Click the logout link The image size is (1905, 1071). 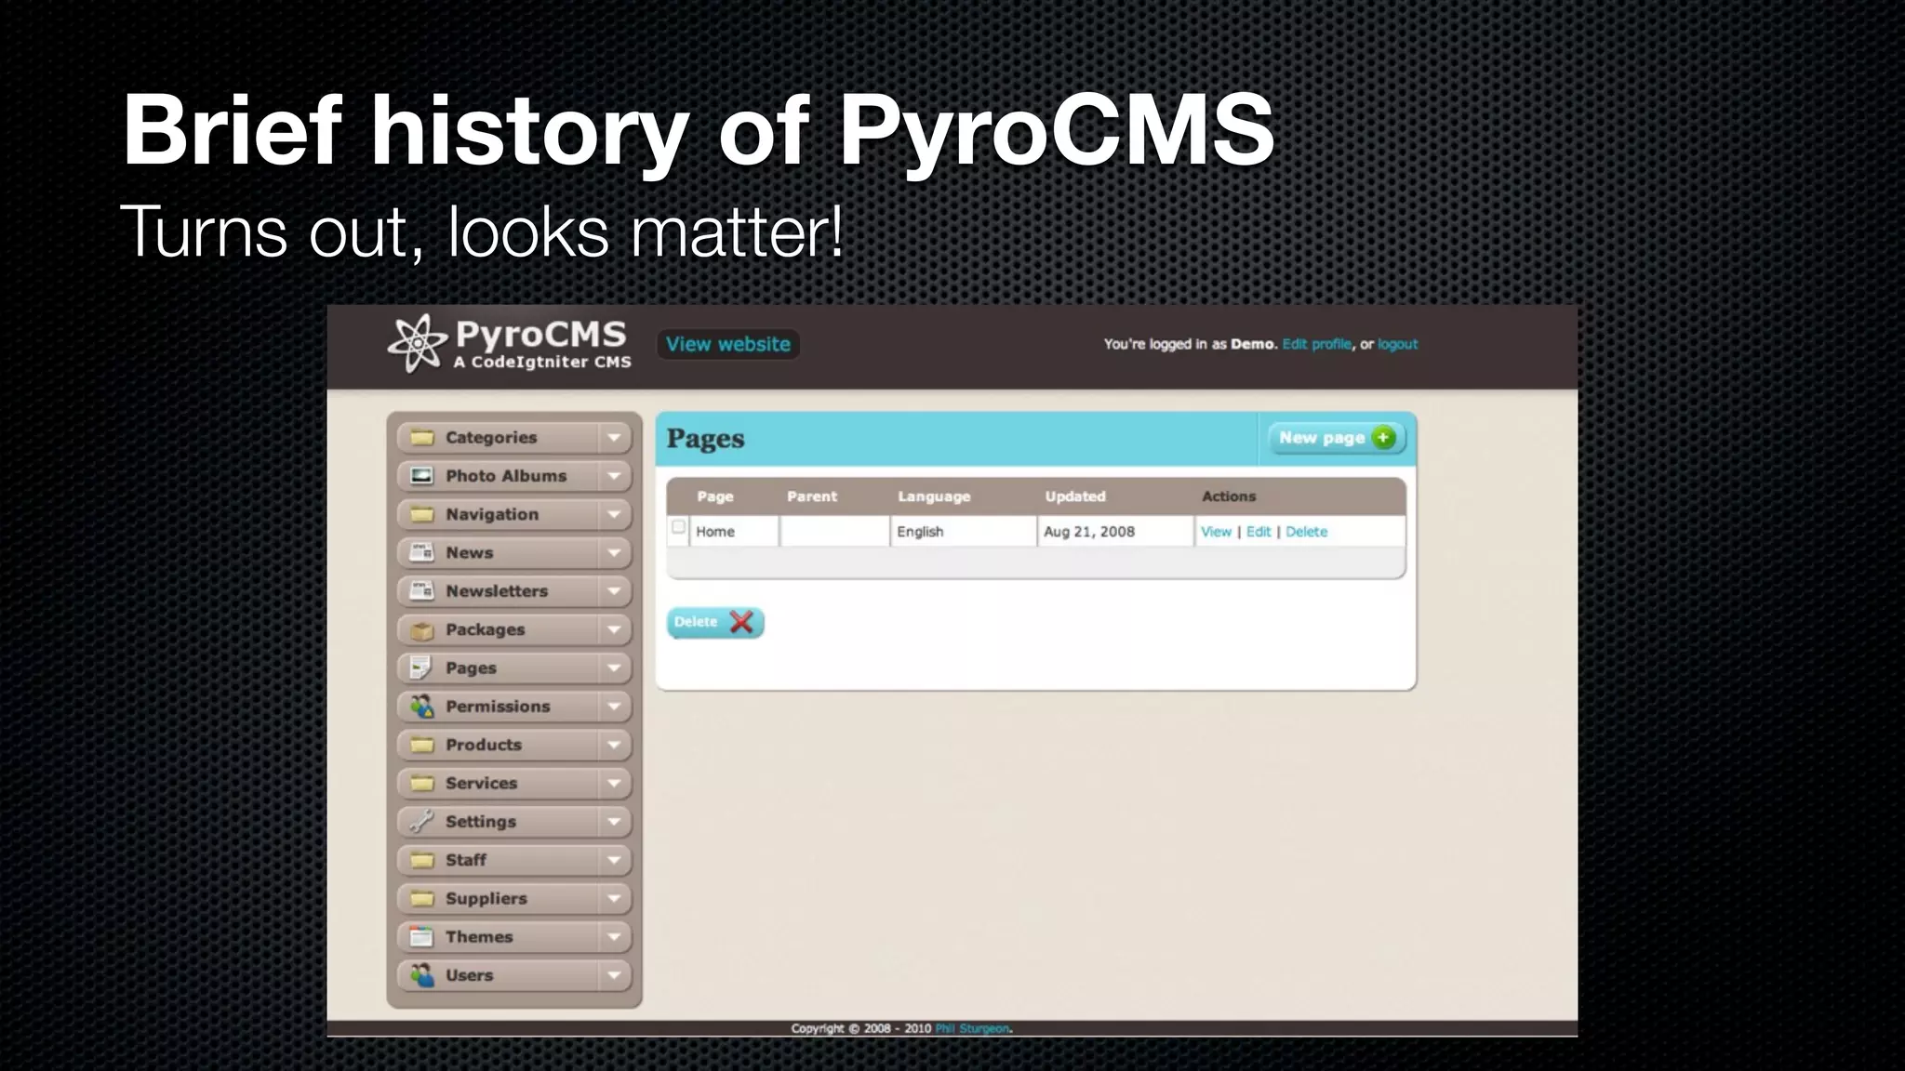[x=1397, y=344]
